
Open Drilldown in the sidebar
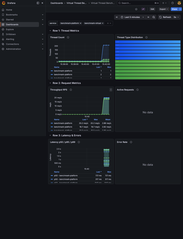point(11,34)
